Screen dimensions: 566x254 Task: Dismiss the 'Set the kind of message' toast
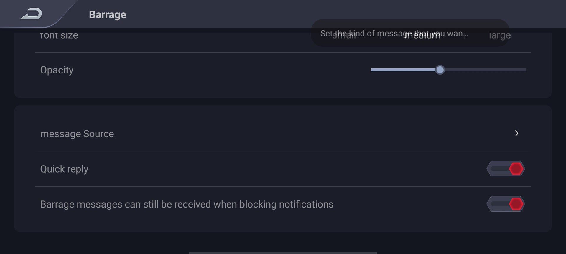coord(410,33)
